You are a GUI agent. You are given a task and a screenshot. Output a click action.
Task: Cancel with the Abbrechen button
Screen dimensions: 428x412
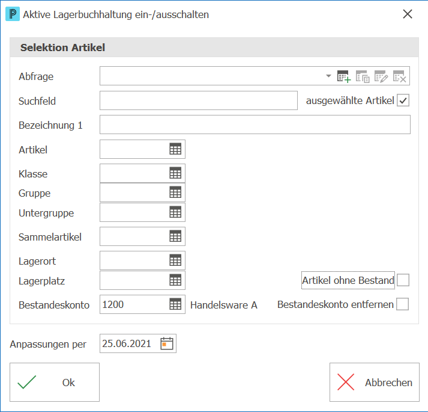[375, 383]
